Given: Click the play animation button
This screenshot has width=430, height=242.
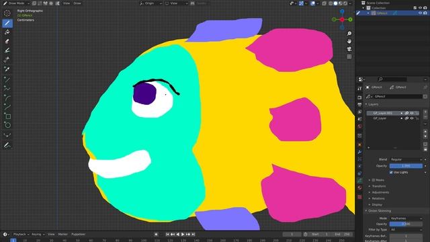Looking at the screenshot, I should click(183, 235).
